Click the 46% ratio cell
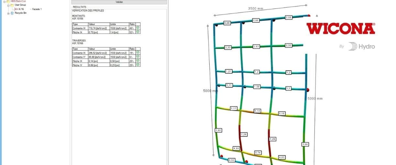The width and height of the screenshot is (396, 165). tap(132, 28)
